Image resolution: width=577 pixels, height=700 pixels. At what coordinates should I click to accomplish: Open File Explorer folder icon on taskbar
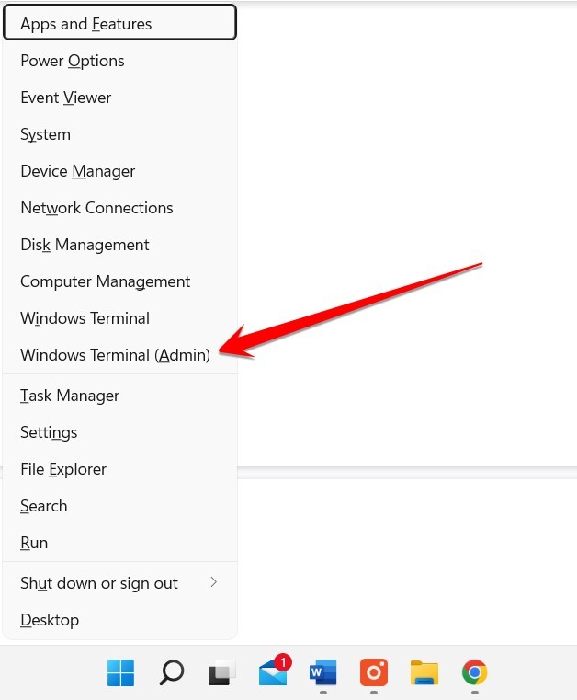(424, 672)
